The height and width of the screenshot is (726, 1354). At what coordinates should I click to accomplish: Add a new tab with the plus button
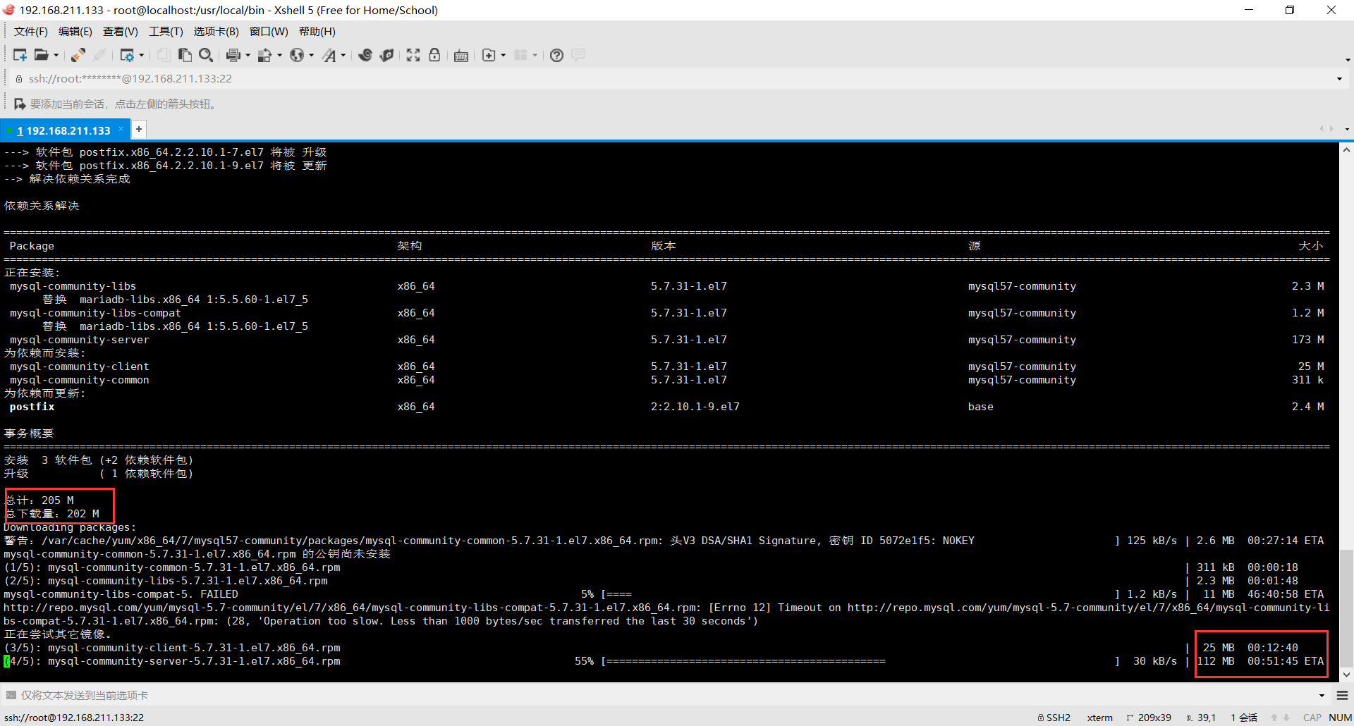click(x=138, y=129)
